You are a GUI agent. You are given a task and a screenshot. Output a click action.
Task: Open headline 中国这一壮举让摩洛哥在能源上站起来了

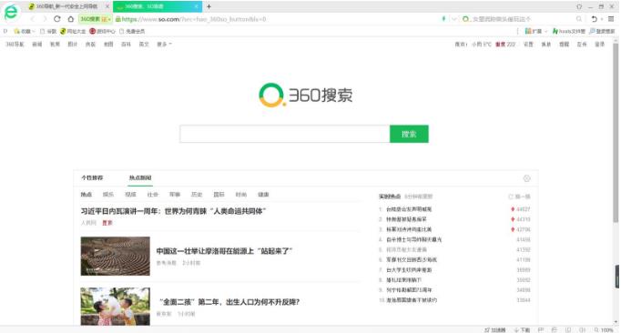tap(224, 251)
